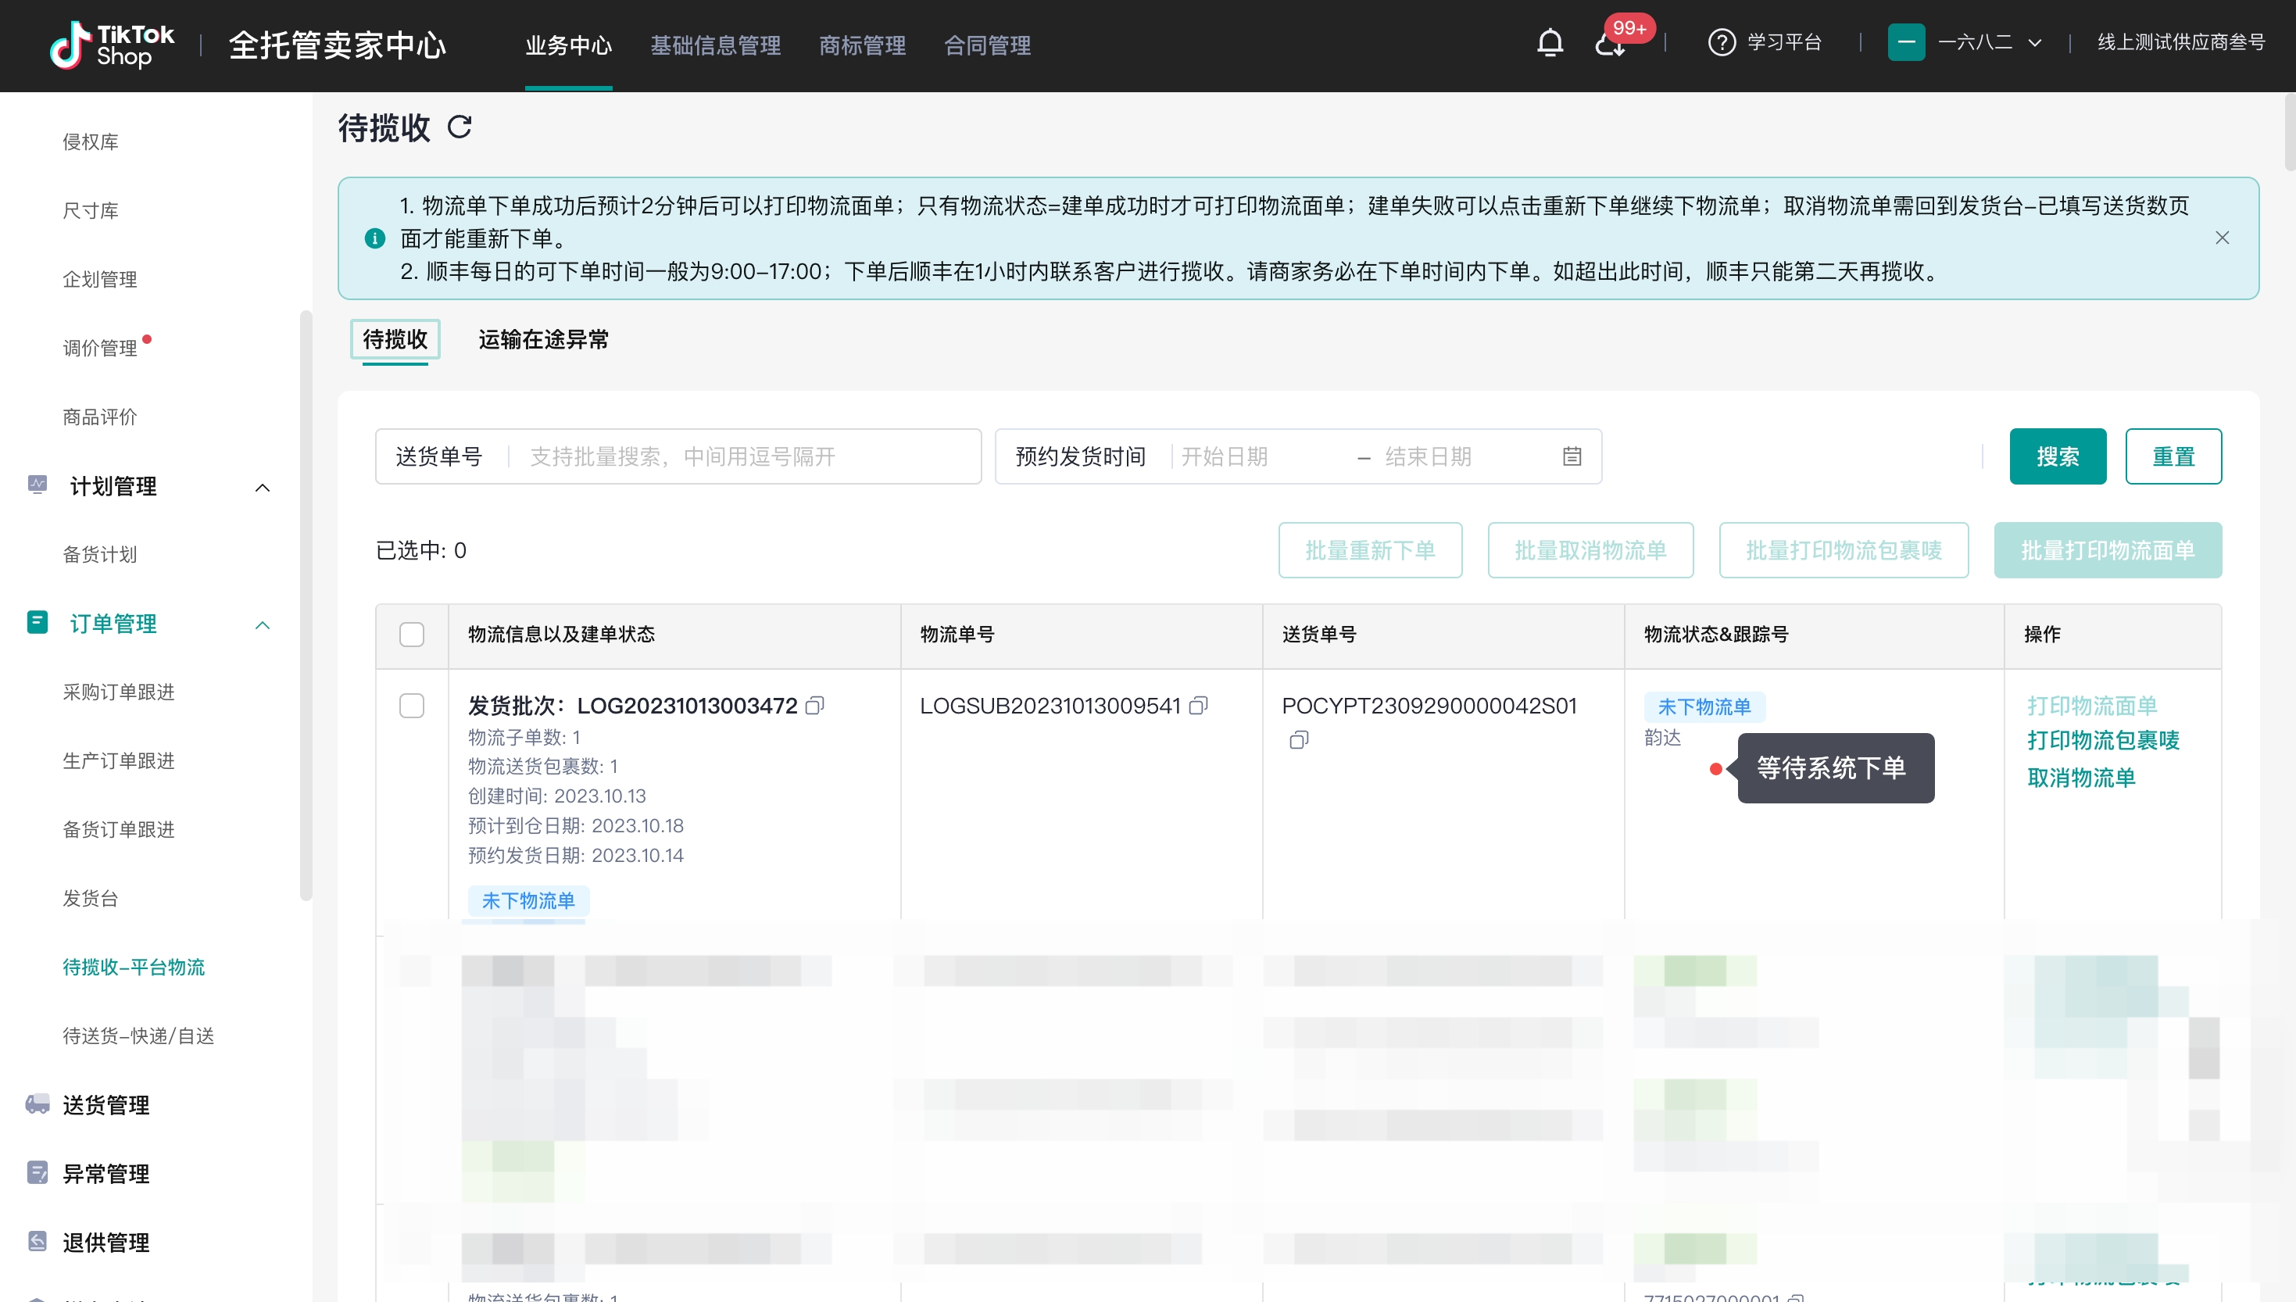Click the 物流状态&跟踪号 column header
Image resolution: width=2296 pixels, height=1302 pixels.
(x=1715, y=635)
